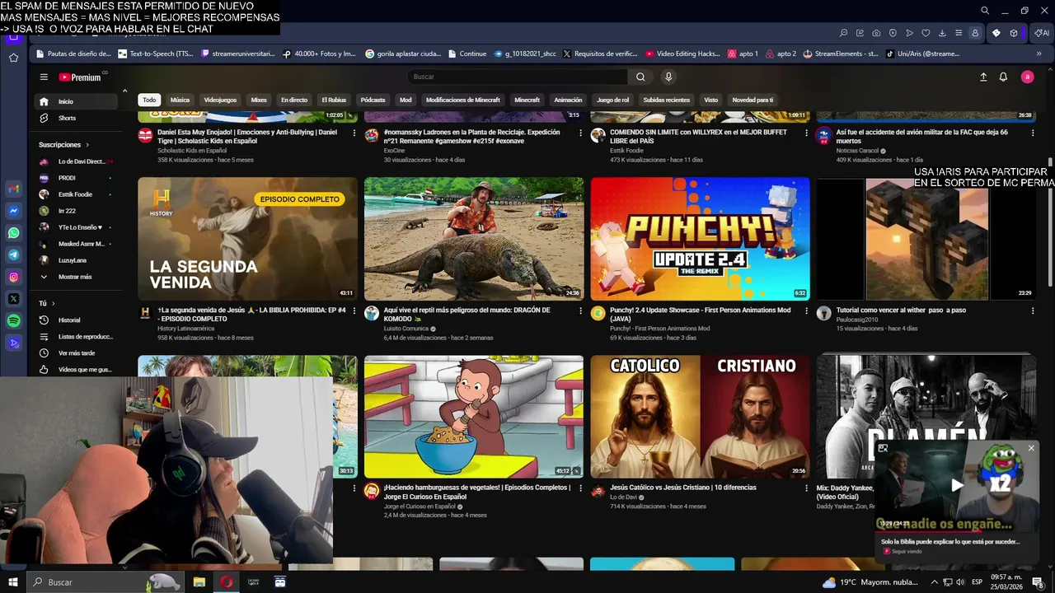Select the Videojuegos filter chip

pos(220,100)
